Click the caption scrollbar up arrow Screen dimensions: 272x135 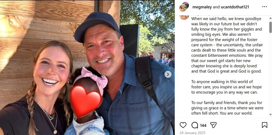pyautogui.click(x=270, y=18)
